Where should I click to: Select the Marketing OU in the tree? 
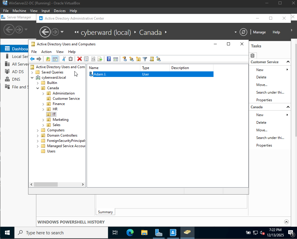(x=61, y=120)
